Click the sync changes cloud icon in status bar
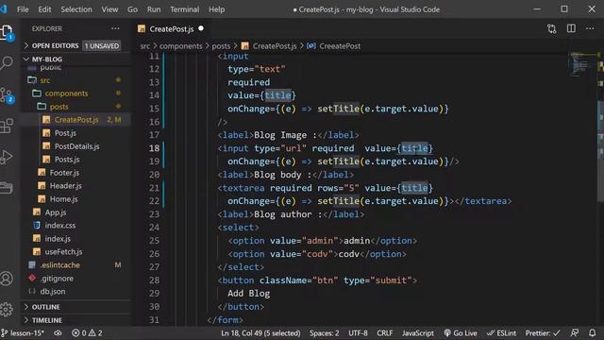604x340 pixels. [x=58, y=332]
